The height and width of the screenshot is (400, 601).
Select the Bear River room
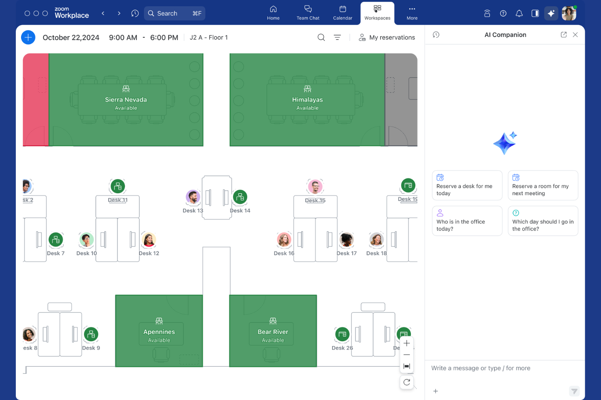[273, 331]
